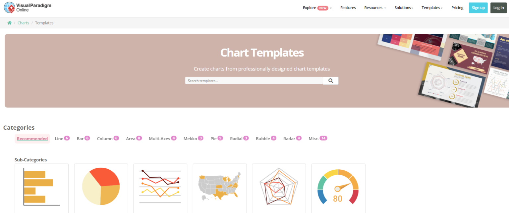Viewport: 509px width, 213px height.
Task: Expand the Templates dropdown menu
Action: (x=432, y=8)
